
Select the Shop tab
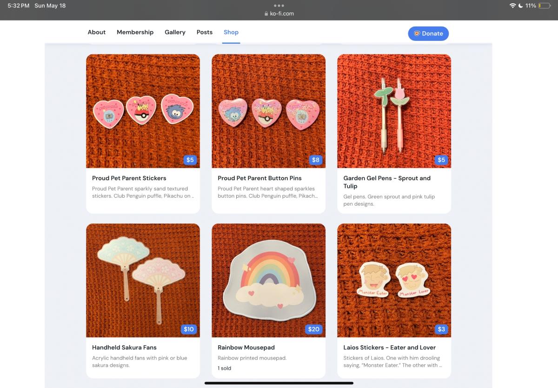231,32
